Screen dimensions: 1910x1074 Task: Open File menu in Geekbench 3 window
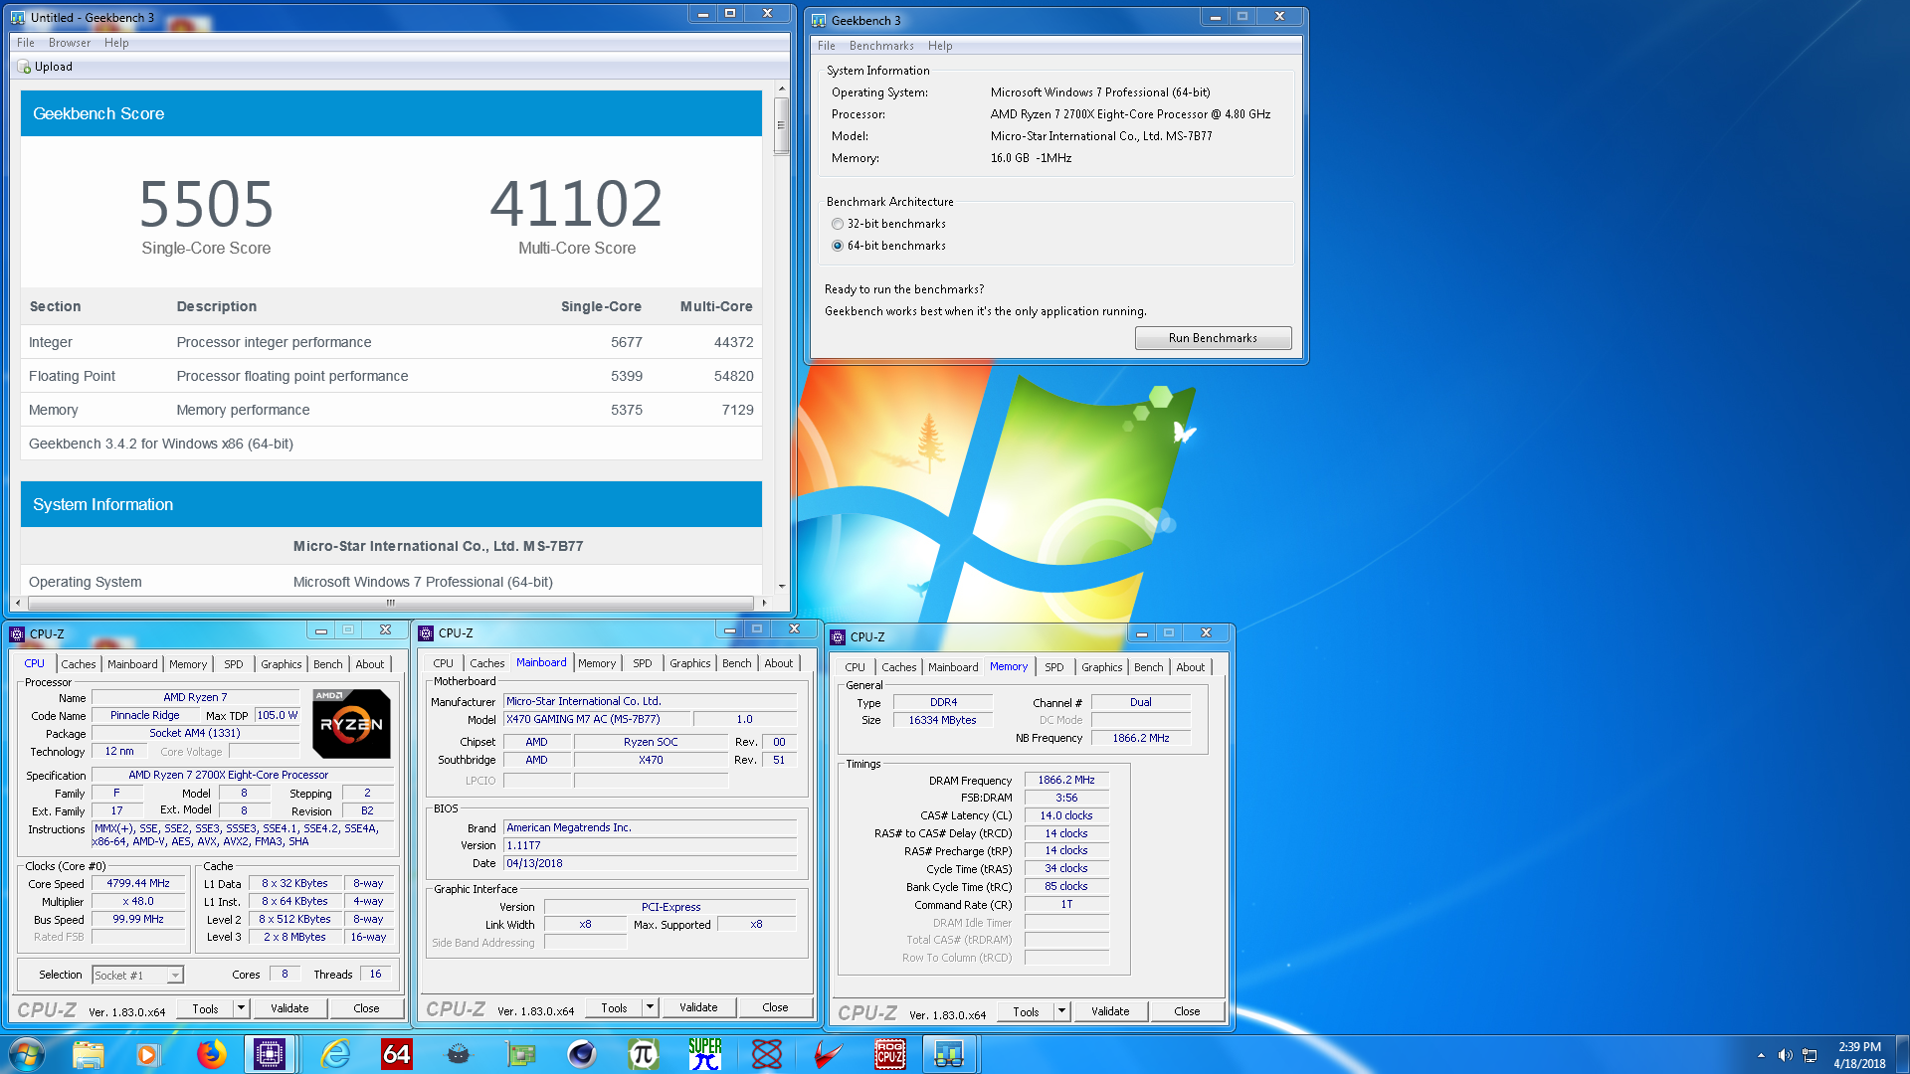point(827,46)
